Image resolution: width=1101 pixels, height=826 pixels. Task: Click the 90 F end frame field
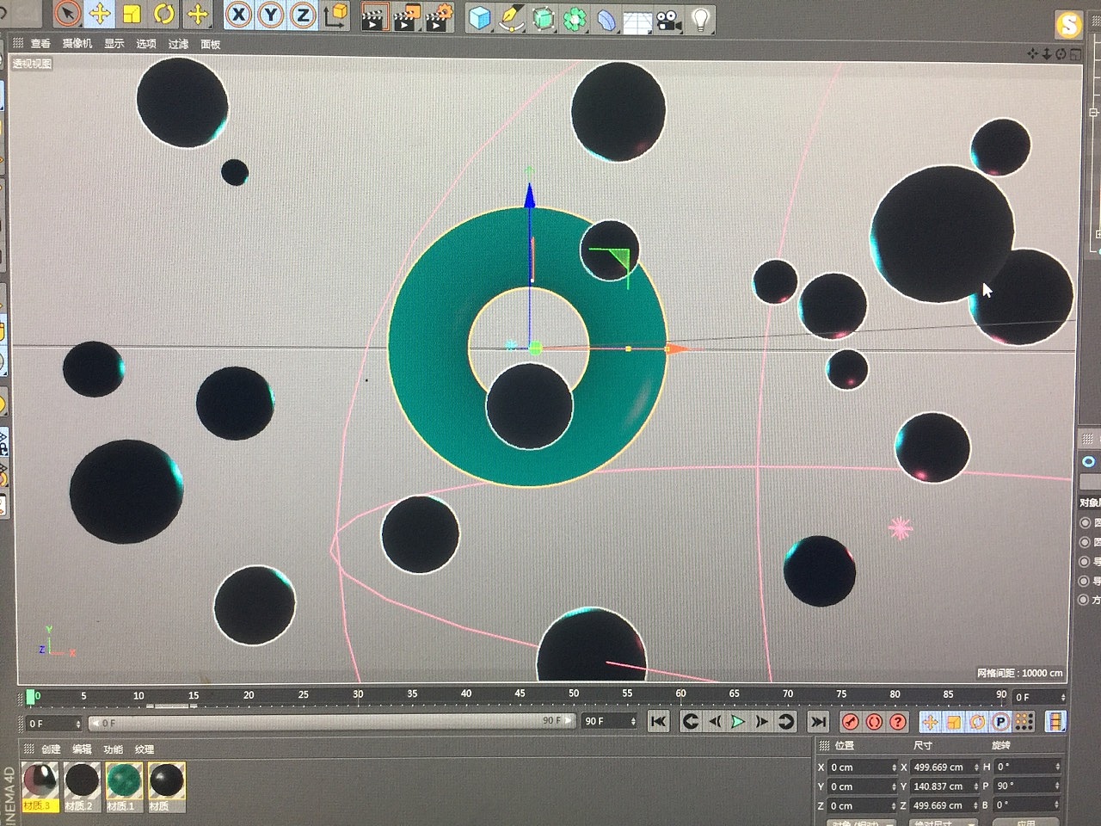(x=609, y=721)
